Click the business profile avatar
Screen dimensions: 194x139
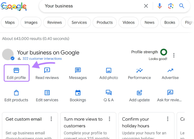(8, 54)
